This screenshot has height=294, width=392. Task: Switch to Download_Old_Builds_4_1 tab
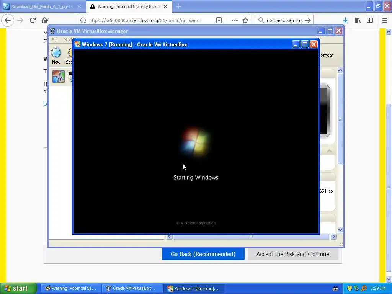click(x=43, y=6)
